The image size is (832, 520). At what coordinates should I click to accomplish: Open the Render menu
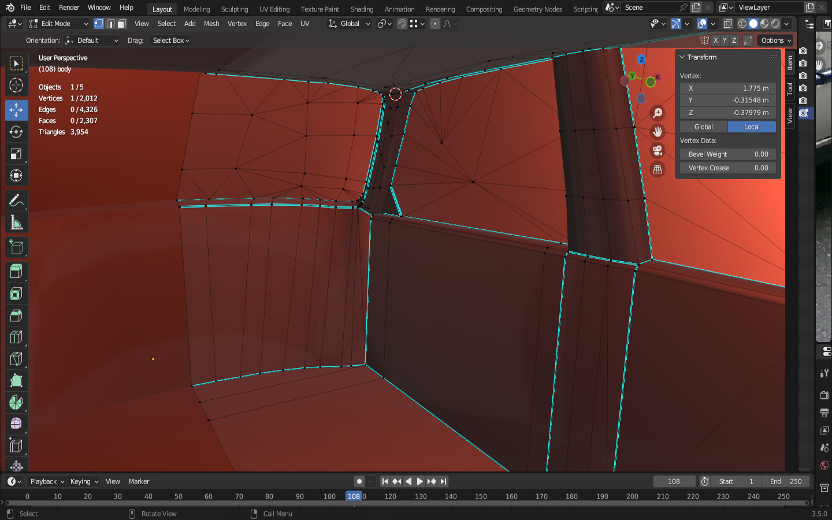pos(69,8)
